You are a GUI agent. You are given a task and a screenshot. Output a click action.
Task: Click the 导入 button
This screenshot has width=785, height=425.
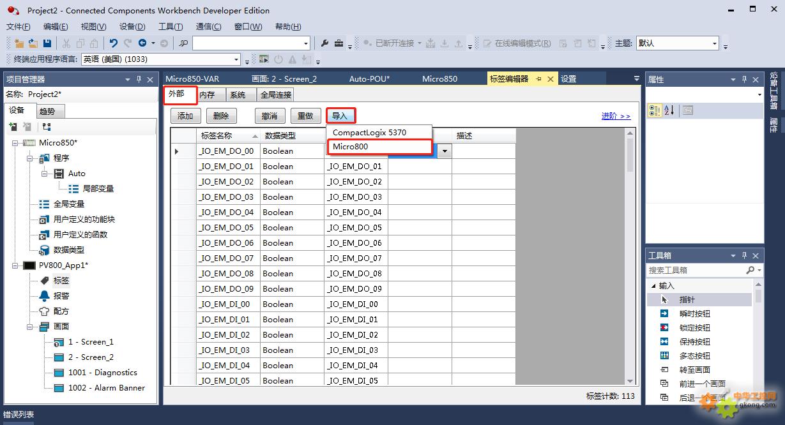click(340, 116)
